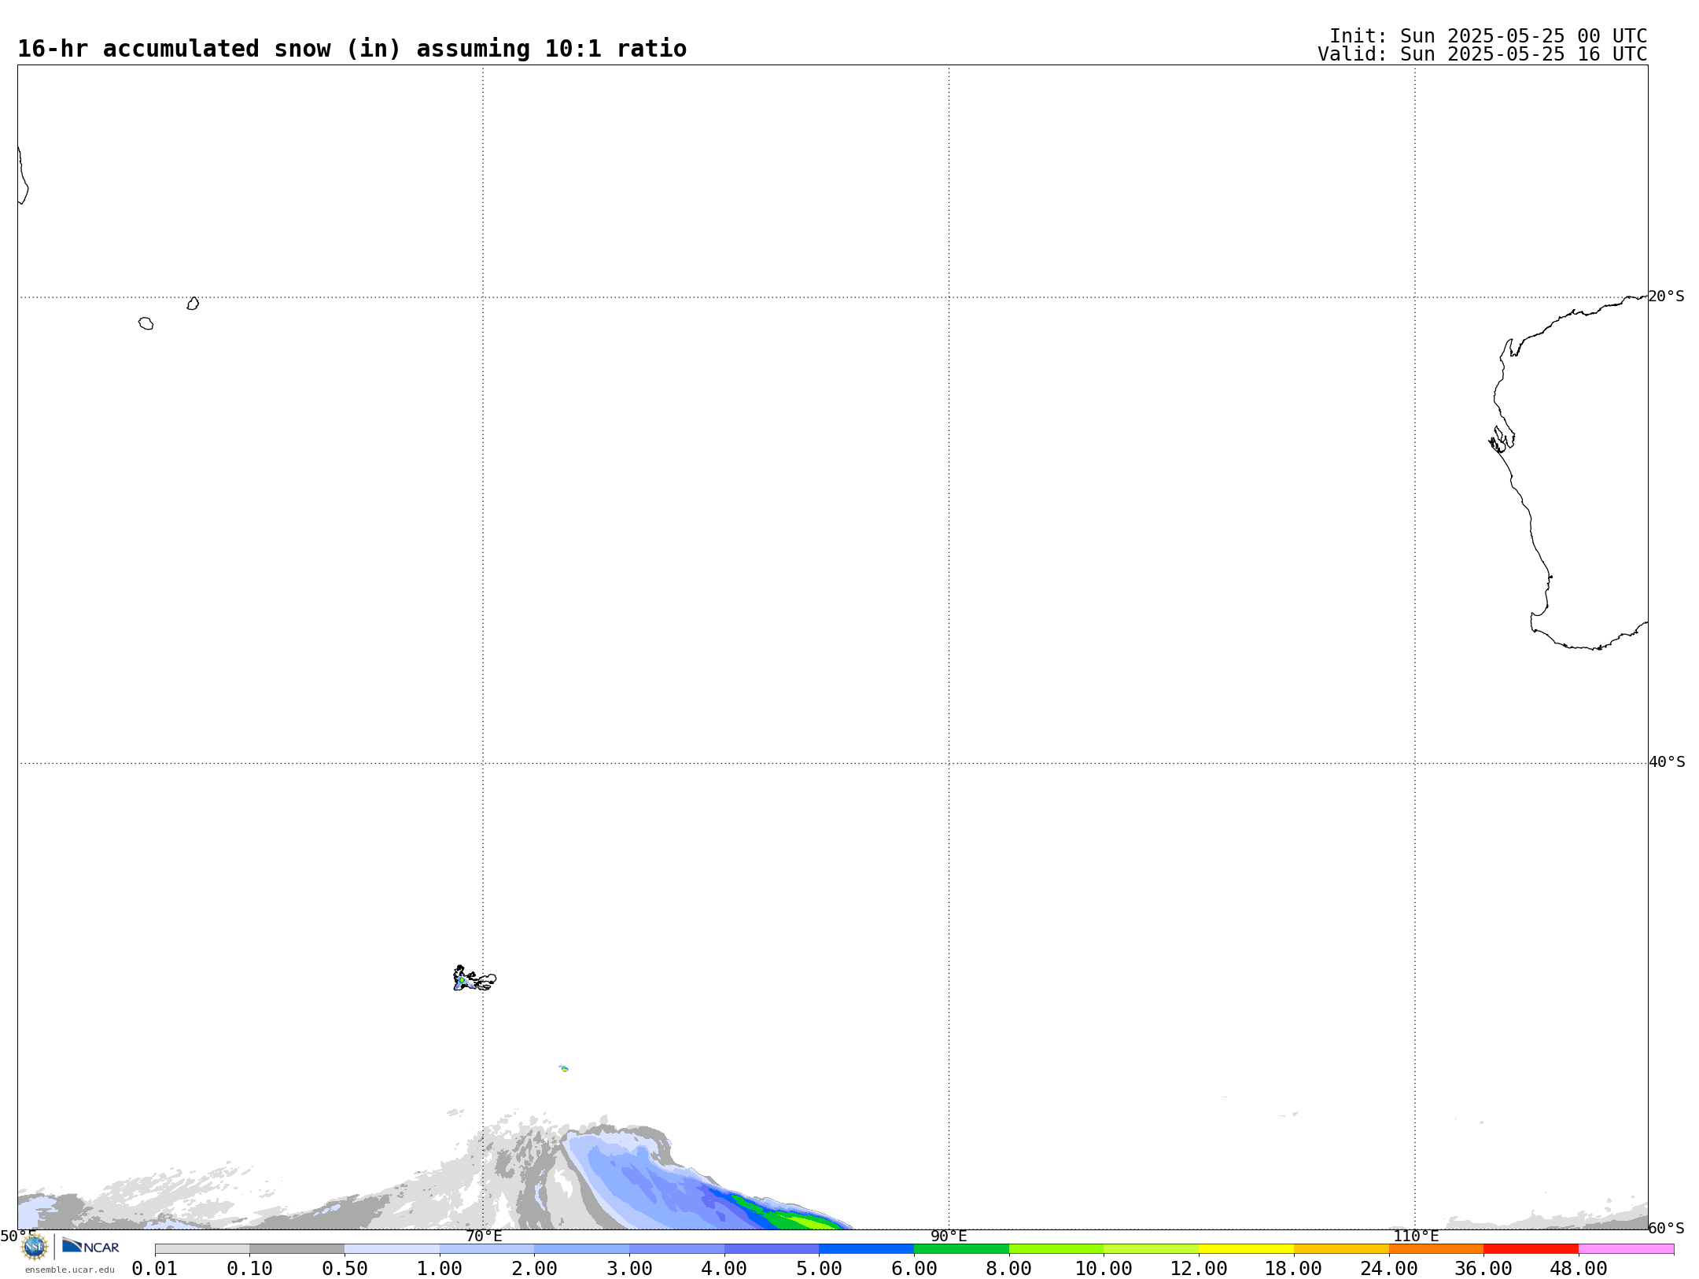
Task: Select the amber 18.00–24.00 swatch
Action: [x=1341, y=1249]
